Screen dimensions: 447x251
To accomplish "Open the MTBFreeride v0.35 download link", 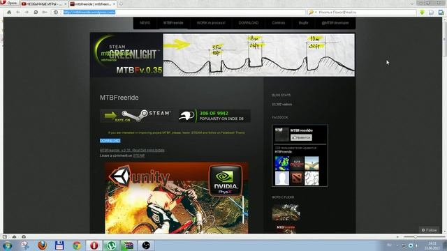I will [132, 151].
